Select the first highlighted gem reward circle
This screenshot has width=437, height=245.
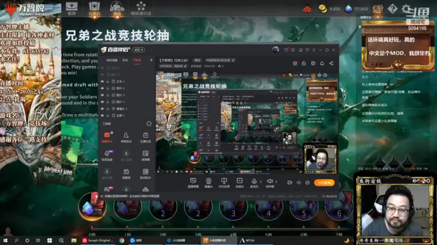click(92, 206)
